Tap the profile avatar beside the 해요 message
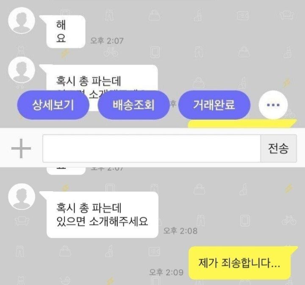The height and width of the screenshot is (285, 305). pos(22,20)
